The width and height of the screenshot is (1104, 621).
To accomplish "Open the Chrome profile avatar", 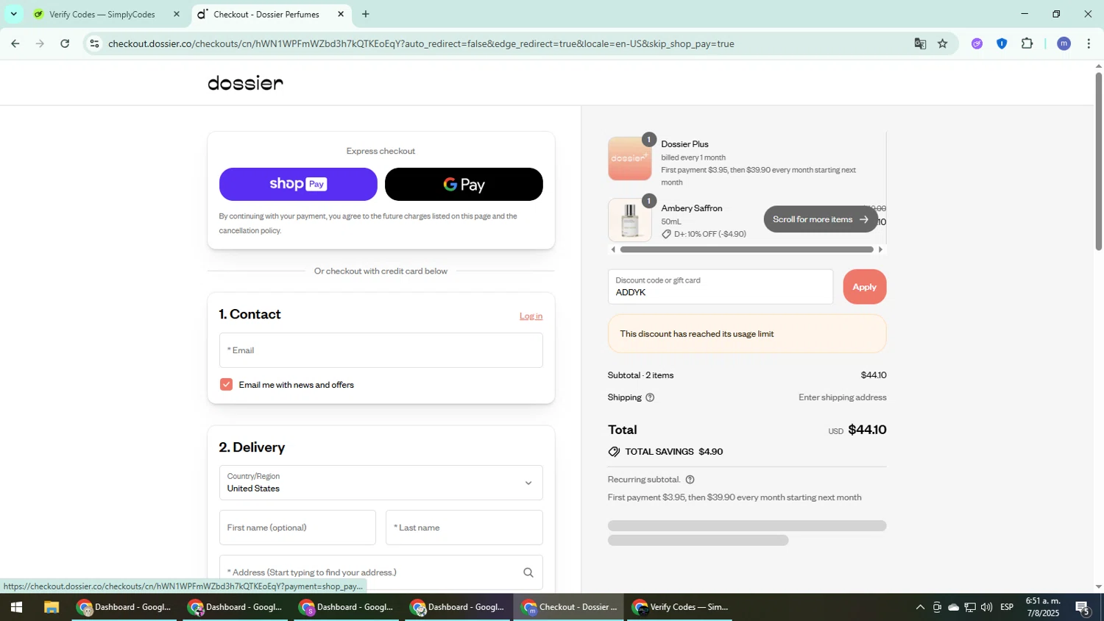I will click(1064, 43).
